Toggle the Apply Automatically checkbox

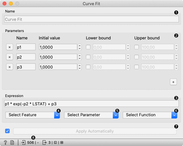coord(7,131)
